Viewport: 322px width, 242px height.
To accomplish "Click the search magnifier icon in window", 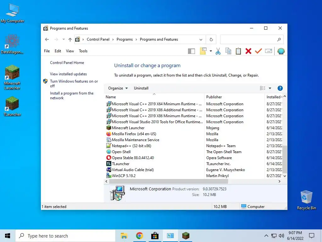I will coord(279,39).
